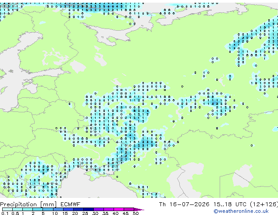Click the legend label '25'
Image resolution: width=278 pixels, height=215 pixels.
pos(85,213)
